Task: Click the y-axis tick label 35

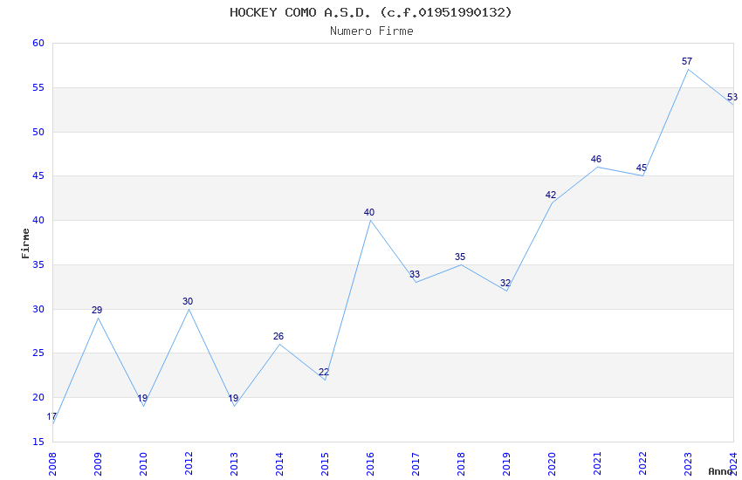Action: tap(38, 264)
